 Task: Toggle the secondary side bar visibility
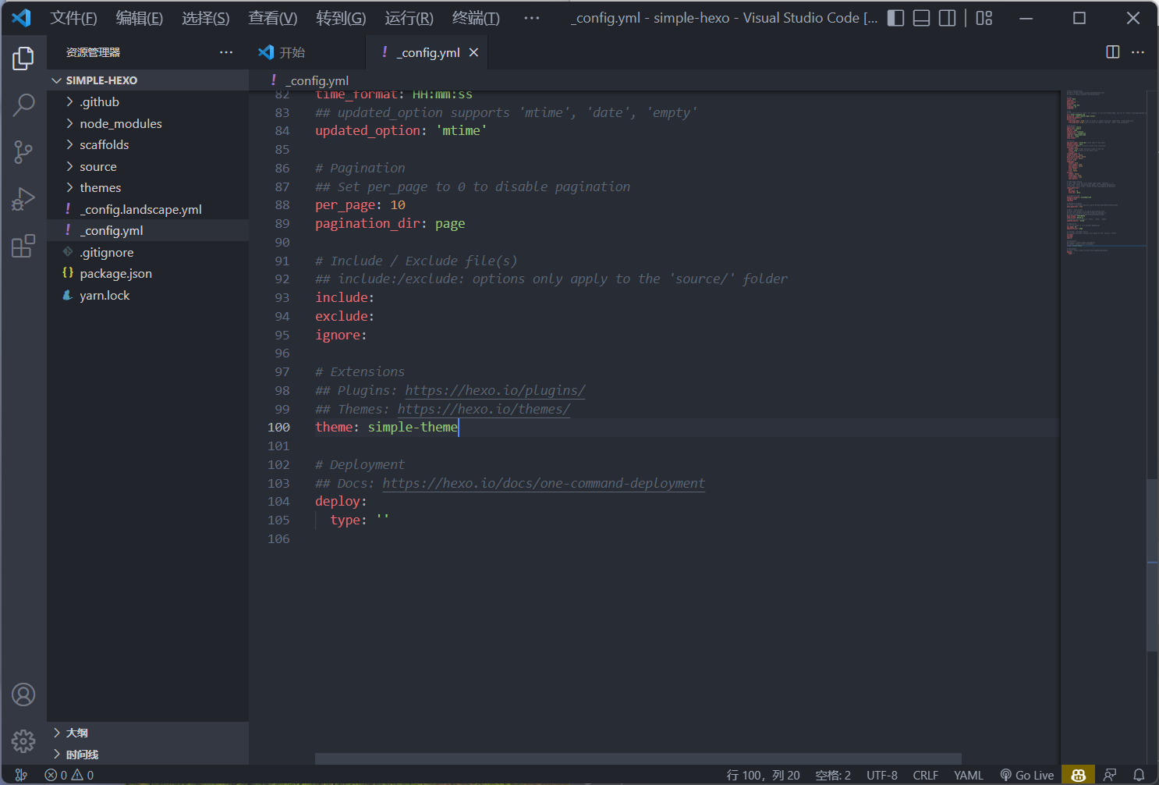pyautogui.click(x=947, y=18)
